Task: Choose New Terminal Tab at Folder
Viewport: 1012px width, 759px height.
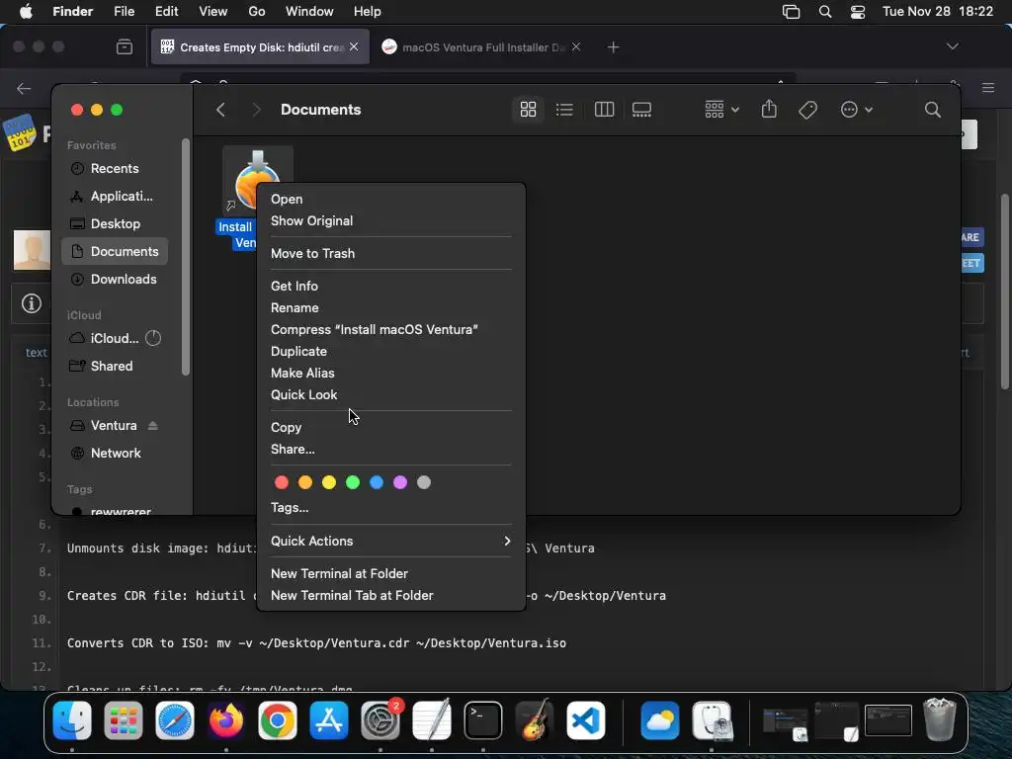Action: tap(391, 596)
